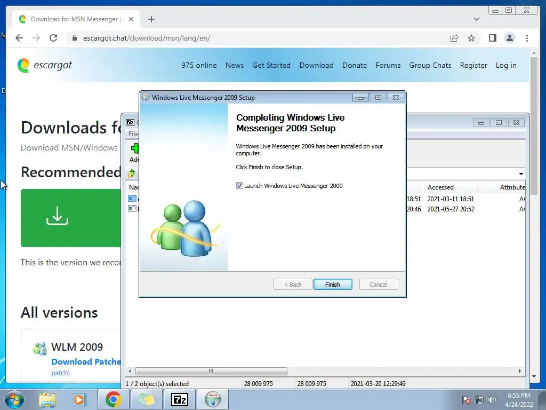The width and height of the screenshot is (546, 410).
Task: Click the Chrome forward arrow
Action: pyautogui.click(x=36, y=38)
